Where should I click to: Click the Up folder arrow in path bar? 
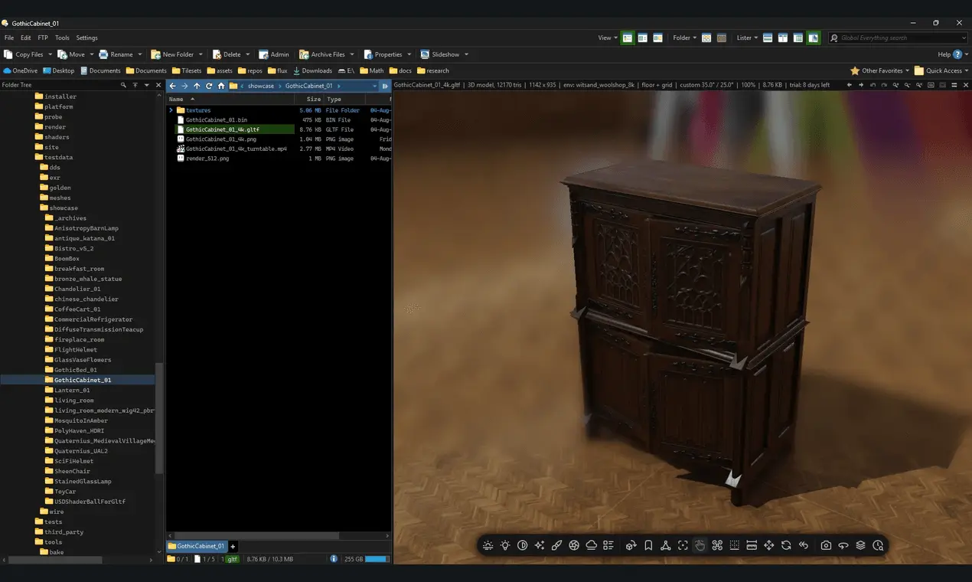click(x=197, y=86)
